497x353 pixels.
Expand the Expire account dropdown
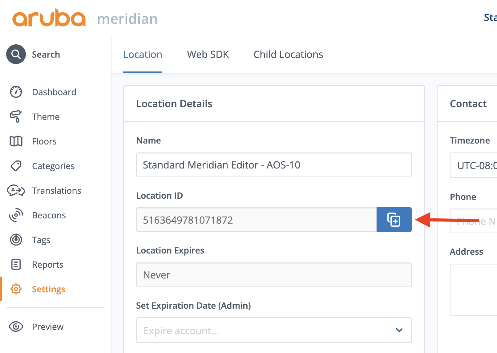274,330
